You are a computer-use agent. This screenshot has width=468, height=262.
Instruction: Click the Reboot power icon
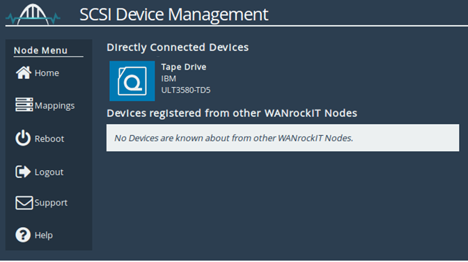pyautogui.click(x=23, y=138)
